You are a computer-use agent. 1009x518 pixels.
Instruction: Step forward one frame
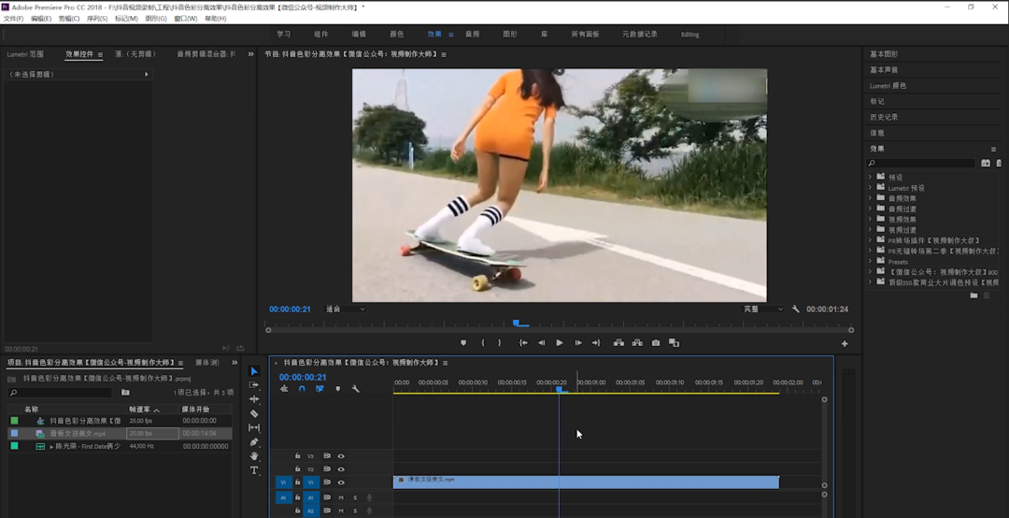pos(578,343)
